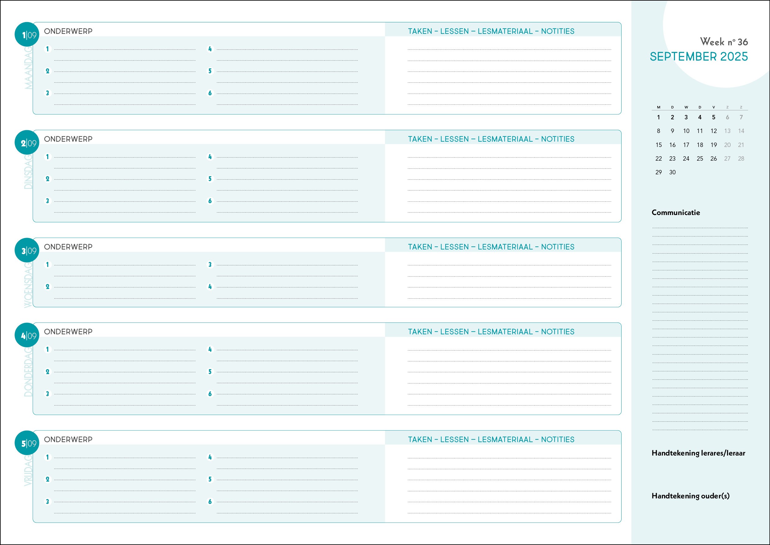
Task: Select day 30 in the mini calendar
Action: (673, 172)
